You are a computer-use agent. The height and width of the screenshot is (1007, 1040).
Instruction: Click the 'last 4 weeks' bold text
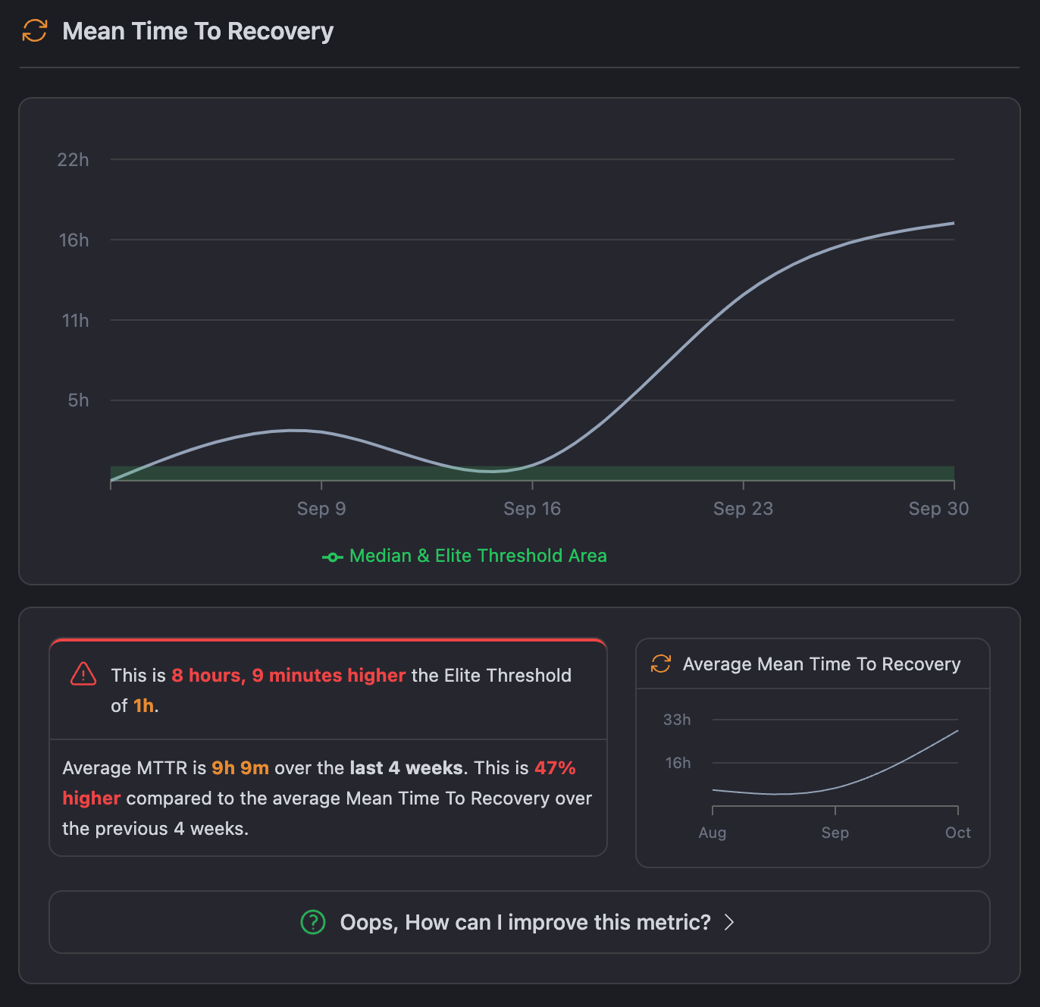click(x=406, y=768)
